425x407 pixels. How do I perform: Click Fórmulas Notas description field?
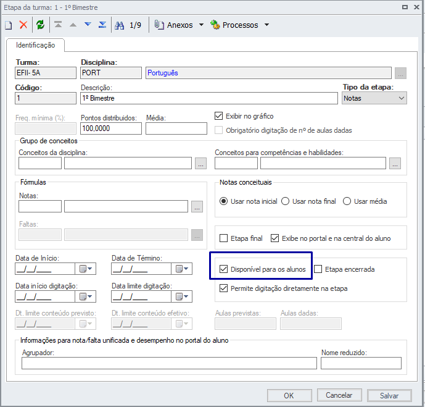126,206
